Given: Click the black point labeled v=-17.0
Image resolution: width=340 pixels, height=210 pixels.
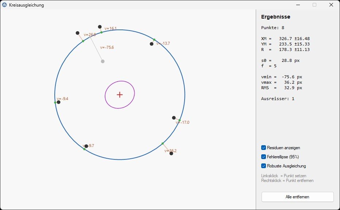Looking at the screenshot, I should pyautogui.click(x=174, y=118).
